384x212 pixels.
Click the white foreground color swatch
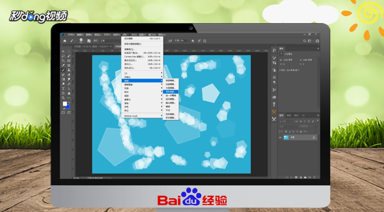click(x=65, y=104)
